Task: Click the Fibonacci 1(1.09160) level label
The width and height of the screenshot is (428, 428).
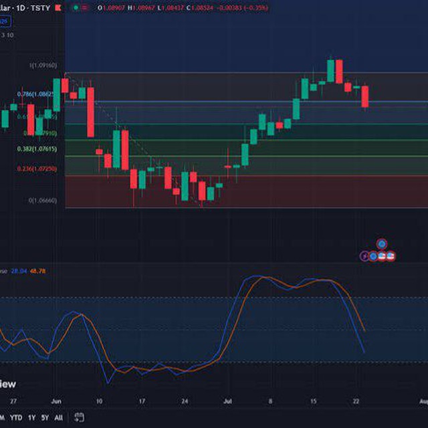Action: click(x=43, y=66)
